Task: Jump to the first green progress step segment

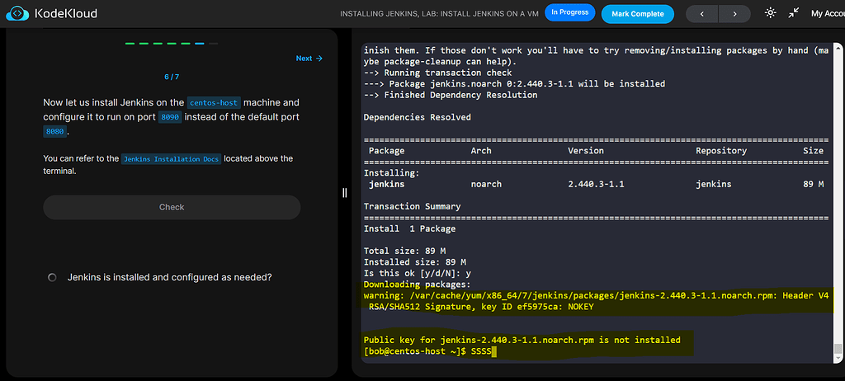Action: coord(130,43)
